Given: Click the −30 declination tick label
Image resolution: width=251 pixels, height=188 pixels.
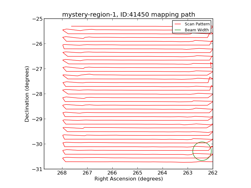Looking at the screenshot, I should click(37, 144).
